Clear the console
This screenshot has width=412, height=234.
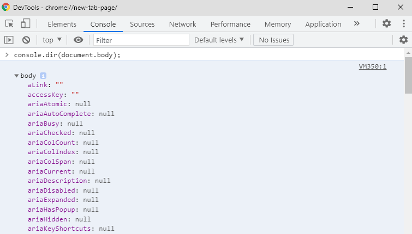(x=26, y=40)
